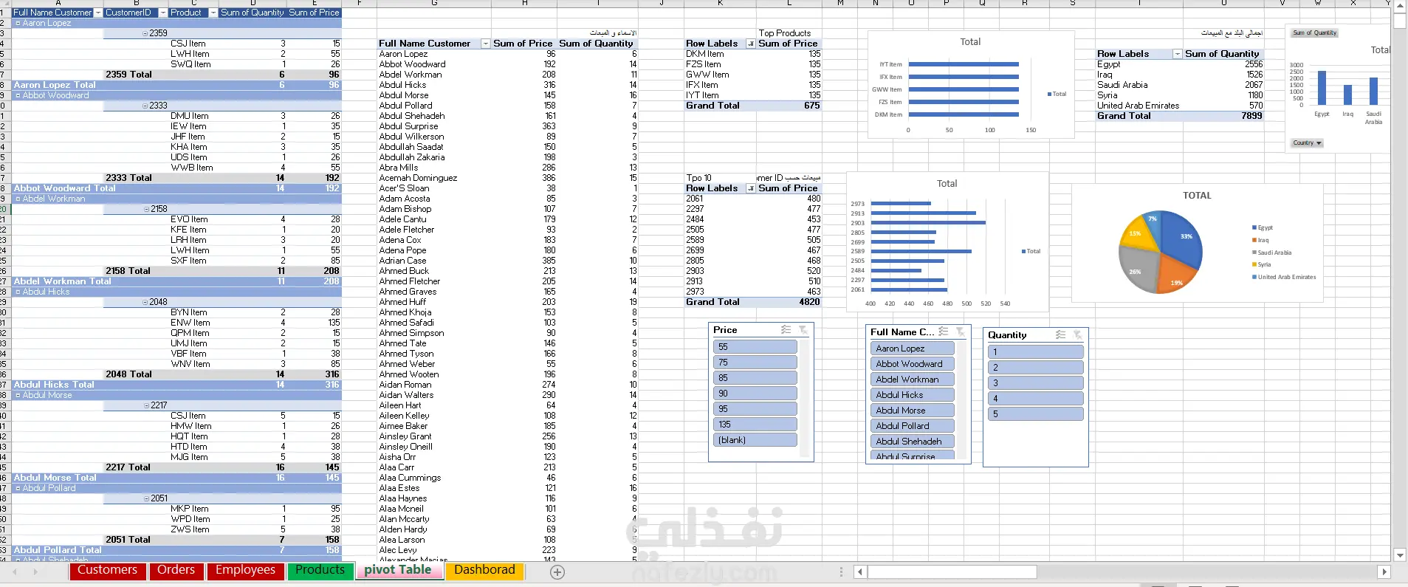Toggle multi-select in the Full Name slicer
Viewport: 1408px width, 587px height.
point(943,332)
